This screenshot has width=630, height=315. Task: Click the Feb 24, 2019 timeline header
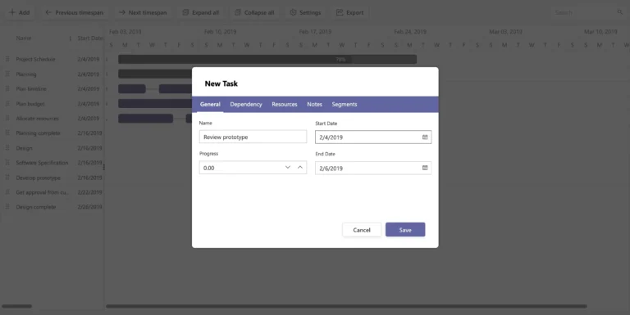coord(410,32)
